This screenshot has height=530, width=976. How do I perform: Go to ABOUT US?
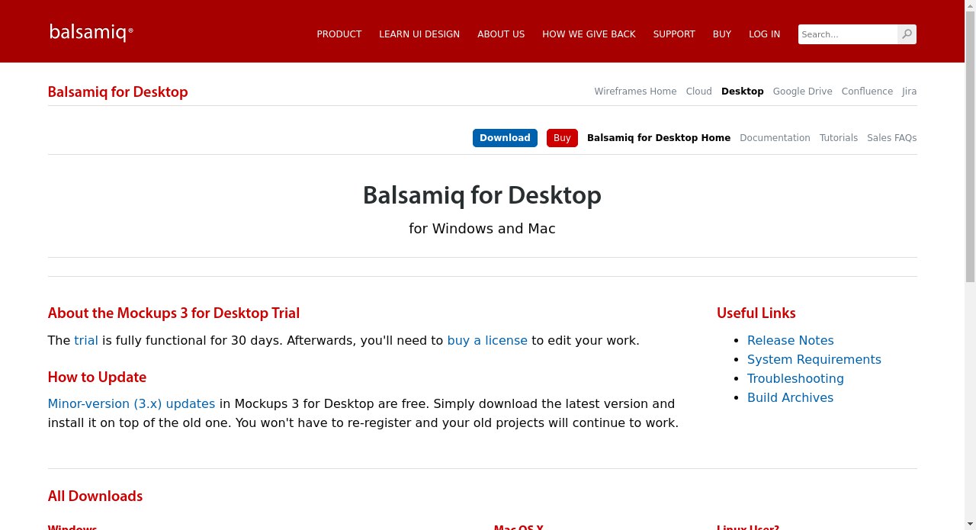pyautogui.click(x=501, y=34)
